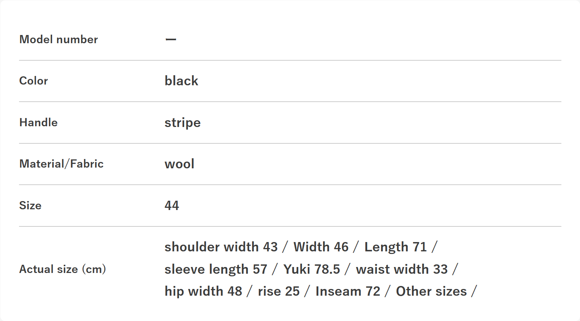Click the shoulder width 43 measurement
The image size is (580, 321).
coord(221,247)
